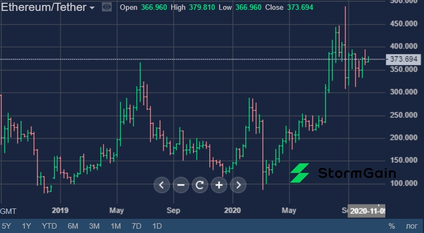Click the GMT timezone label
The image size is (424, 233).
coord(8,211)
